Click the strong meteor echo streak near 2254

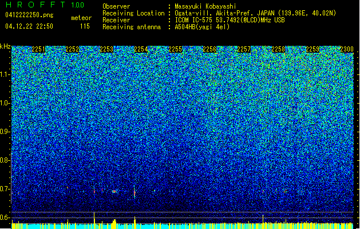134,192
